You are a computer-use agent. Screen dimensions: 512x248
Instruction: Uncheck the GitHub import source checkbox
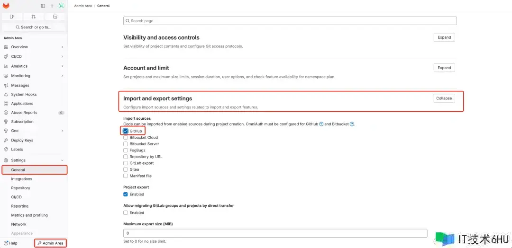click(126, 131)
